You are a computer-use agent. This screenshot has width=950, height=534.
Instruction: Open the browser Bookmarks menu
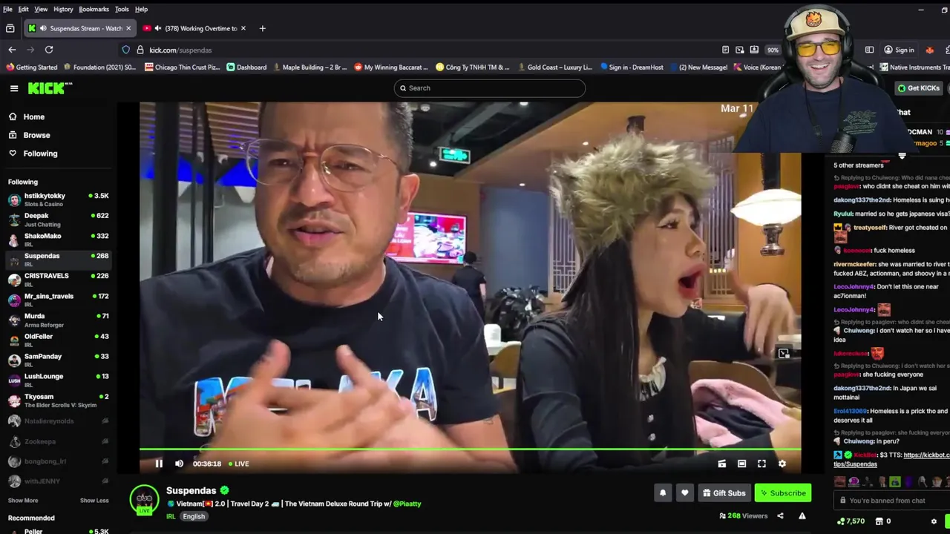click(94, 9)
